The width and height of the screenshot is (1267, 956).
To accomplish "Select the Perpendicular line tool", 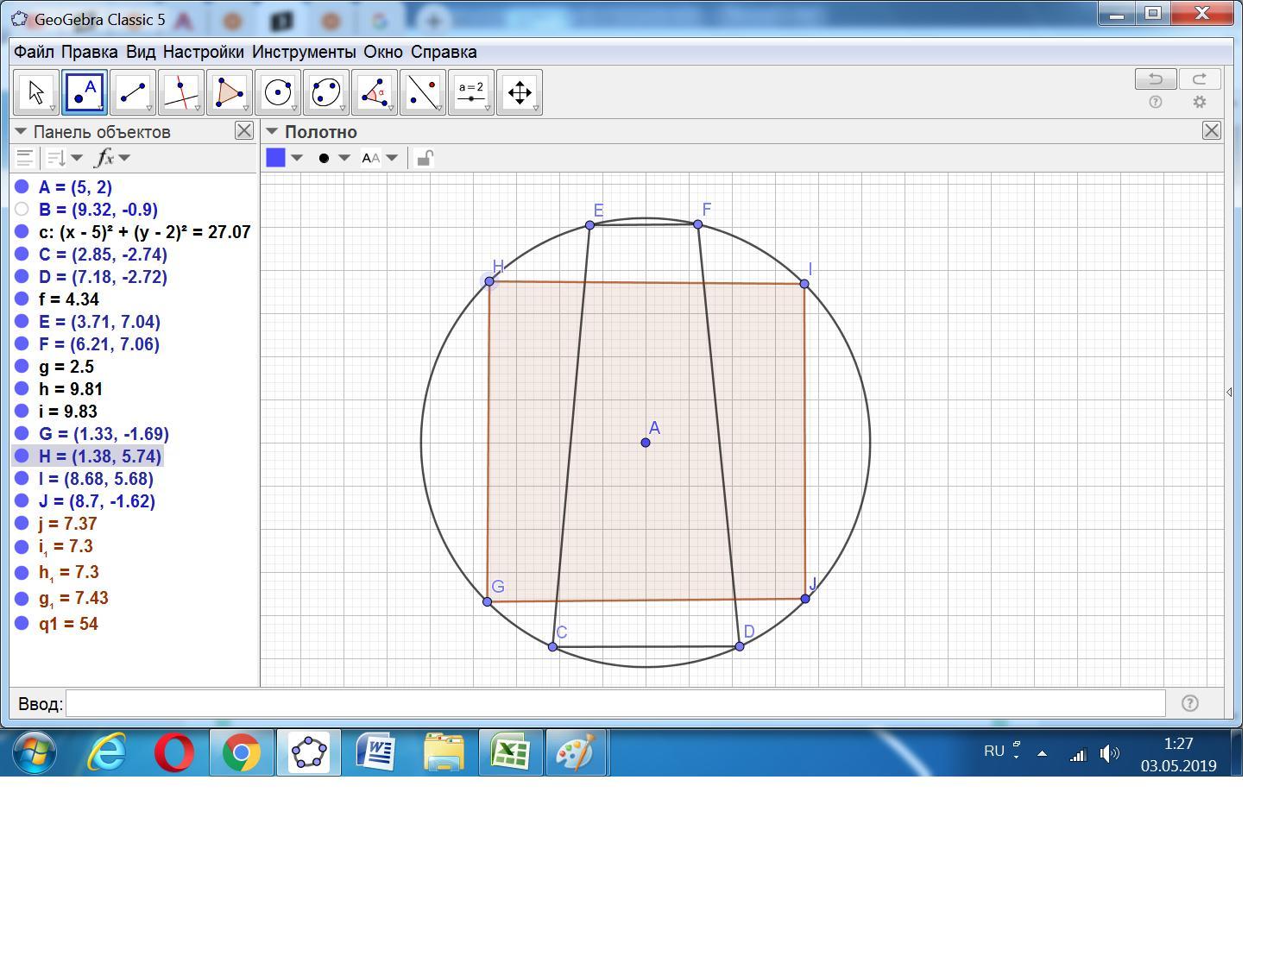I will [181, 92].
